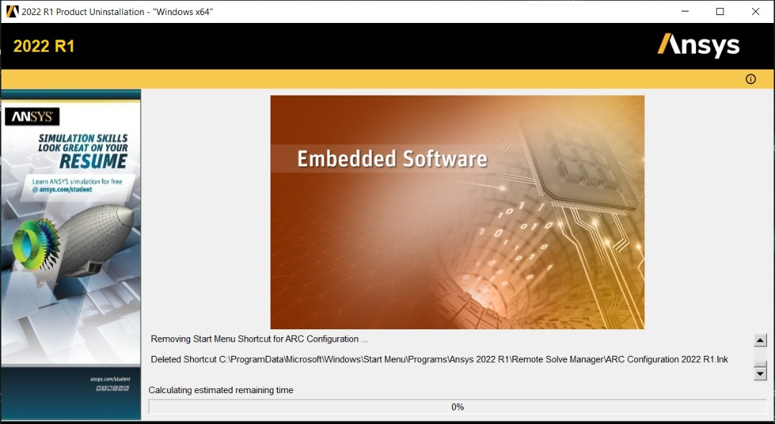Click the ansys.com/student link in ad

pos(62,189)
